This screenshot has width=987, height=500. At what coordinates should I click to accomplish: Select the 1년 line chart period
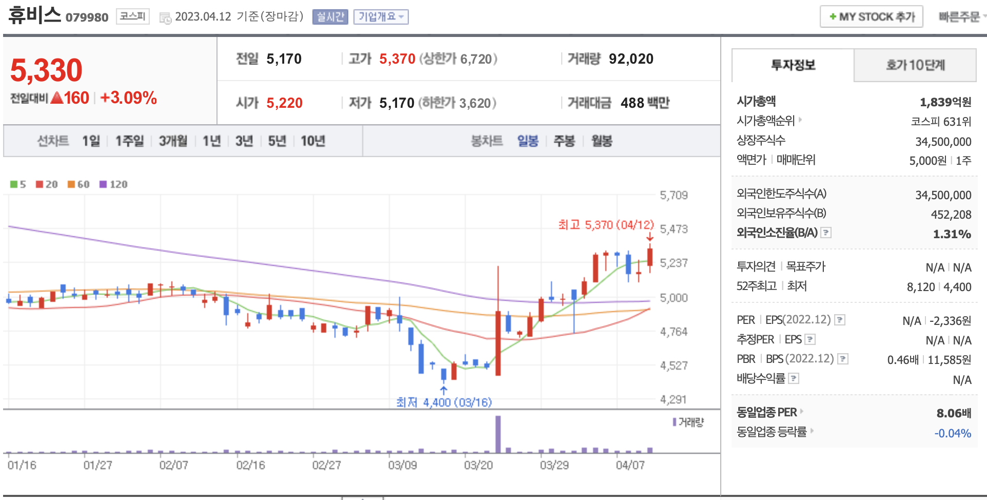(211, 141)
